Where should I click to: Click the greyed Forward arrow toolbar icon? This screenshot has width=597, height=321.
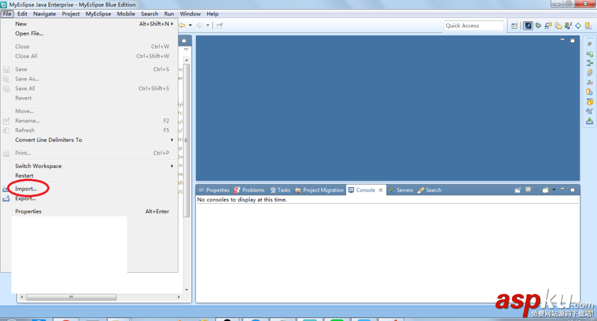click(199, 26)
